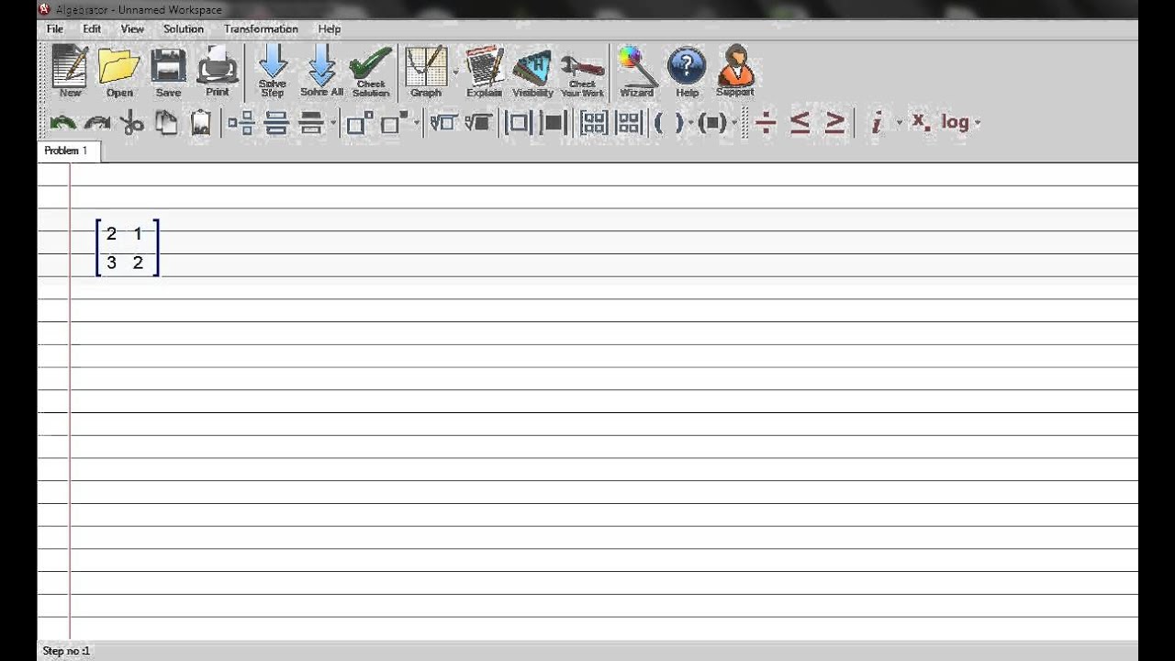Open the Graph tool
The image size is (1175, 661).
pos(426,71)
